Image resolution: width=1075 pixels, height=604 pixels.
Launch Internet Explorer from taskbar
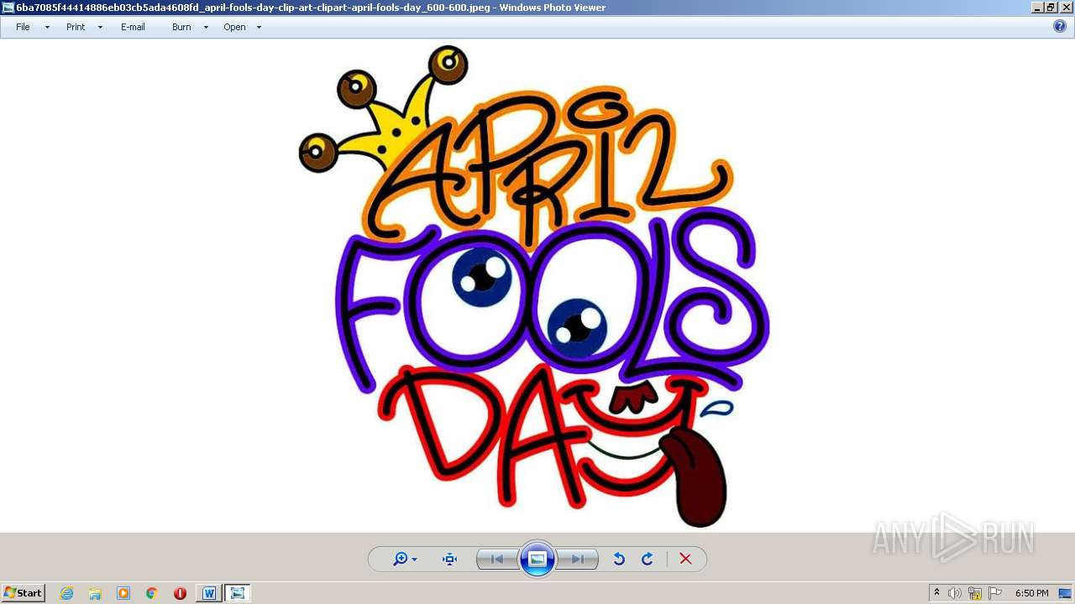[66, 593]
